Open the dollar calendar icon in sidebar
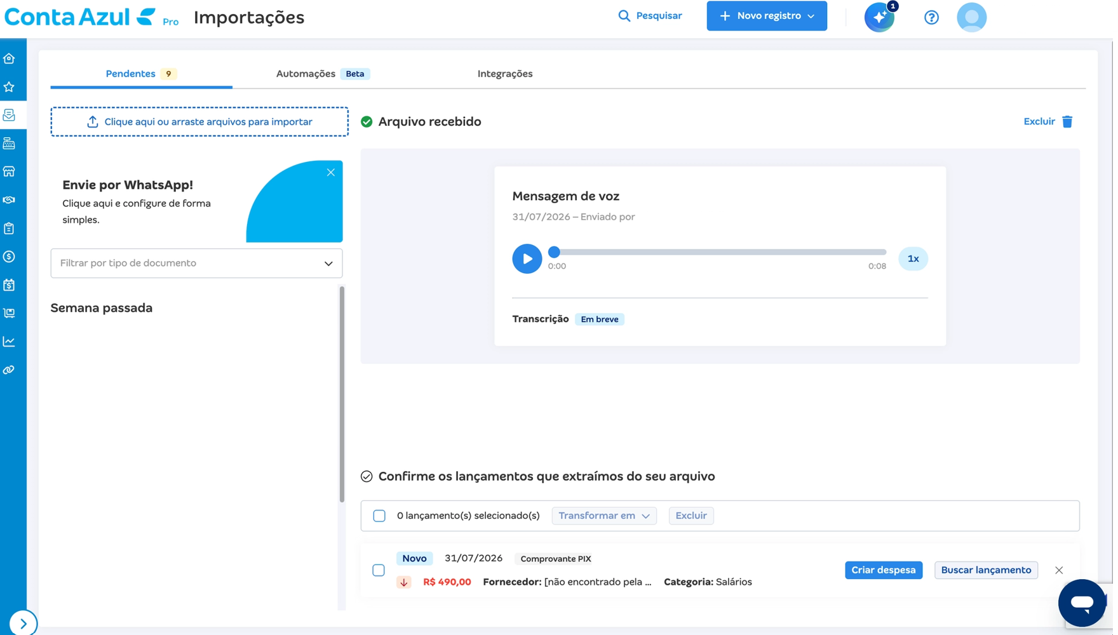Viewport: 1118px width, 635px height. click(x=10, y=285)
